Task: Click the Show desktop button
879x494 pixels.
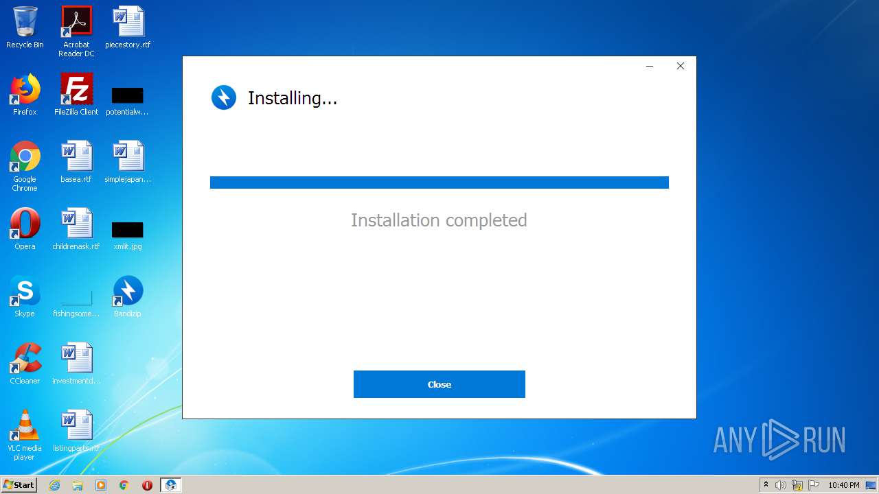Action: click(871, 485)
